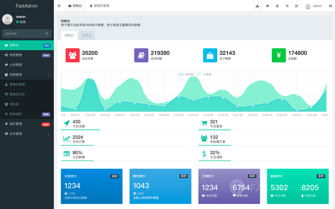Toggle 订单数 series in chart legend

pos(204,74)
